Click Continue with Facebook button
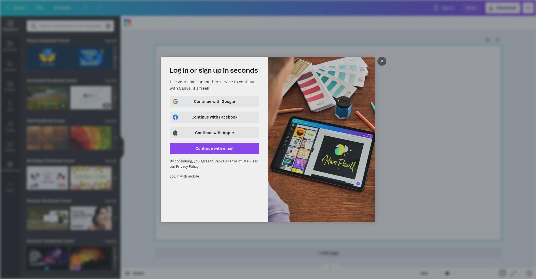This screenshot has height=279, width=536. 214,117
